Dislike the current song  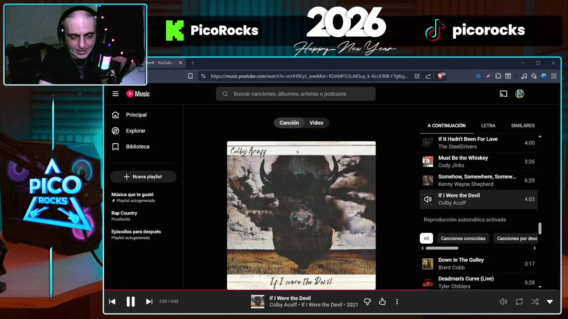[x=367, y=302]
